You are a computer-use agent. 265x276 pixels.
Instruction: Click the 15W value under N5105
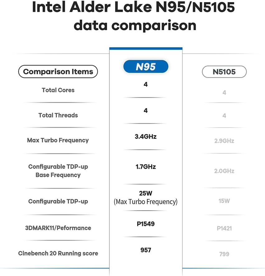[224, 201]
